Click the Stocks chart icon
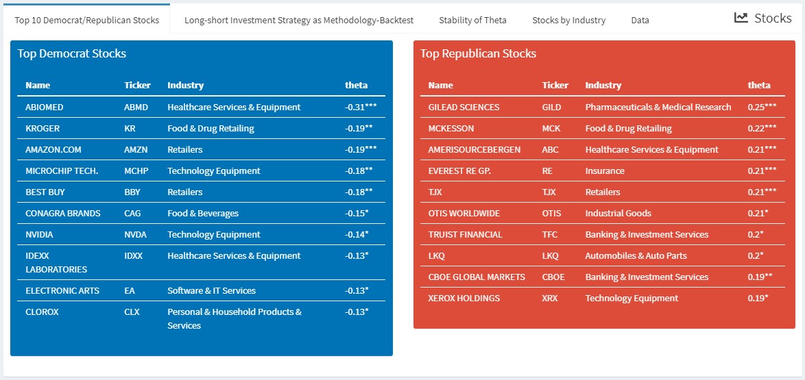 741,18
